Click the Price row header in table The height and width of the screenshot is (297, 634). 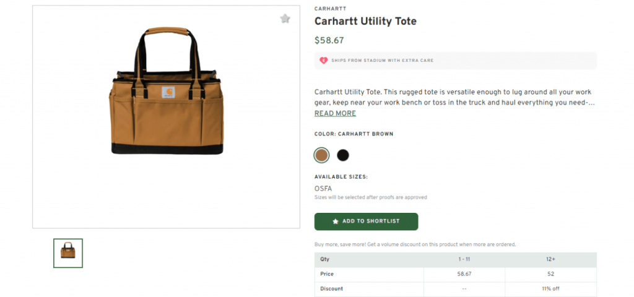[x=369, y=274]
